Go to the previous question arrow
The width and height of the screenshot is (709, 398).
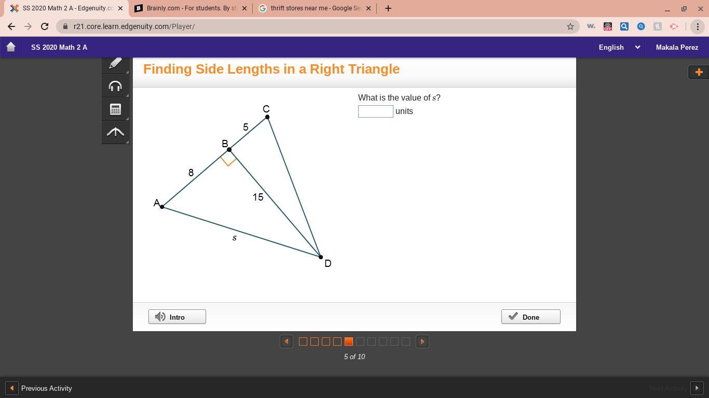(x=287, y=342)
